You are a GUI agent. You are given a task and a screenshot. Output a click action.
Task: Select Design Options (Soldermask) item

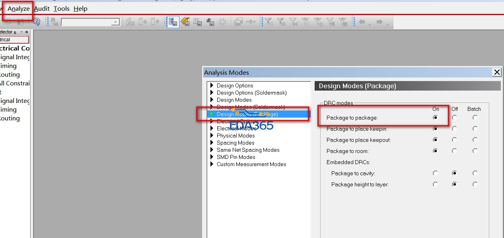(252, 93)
